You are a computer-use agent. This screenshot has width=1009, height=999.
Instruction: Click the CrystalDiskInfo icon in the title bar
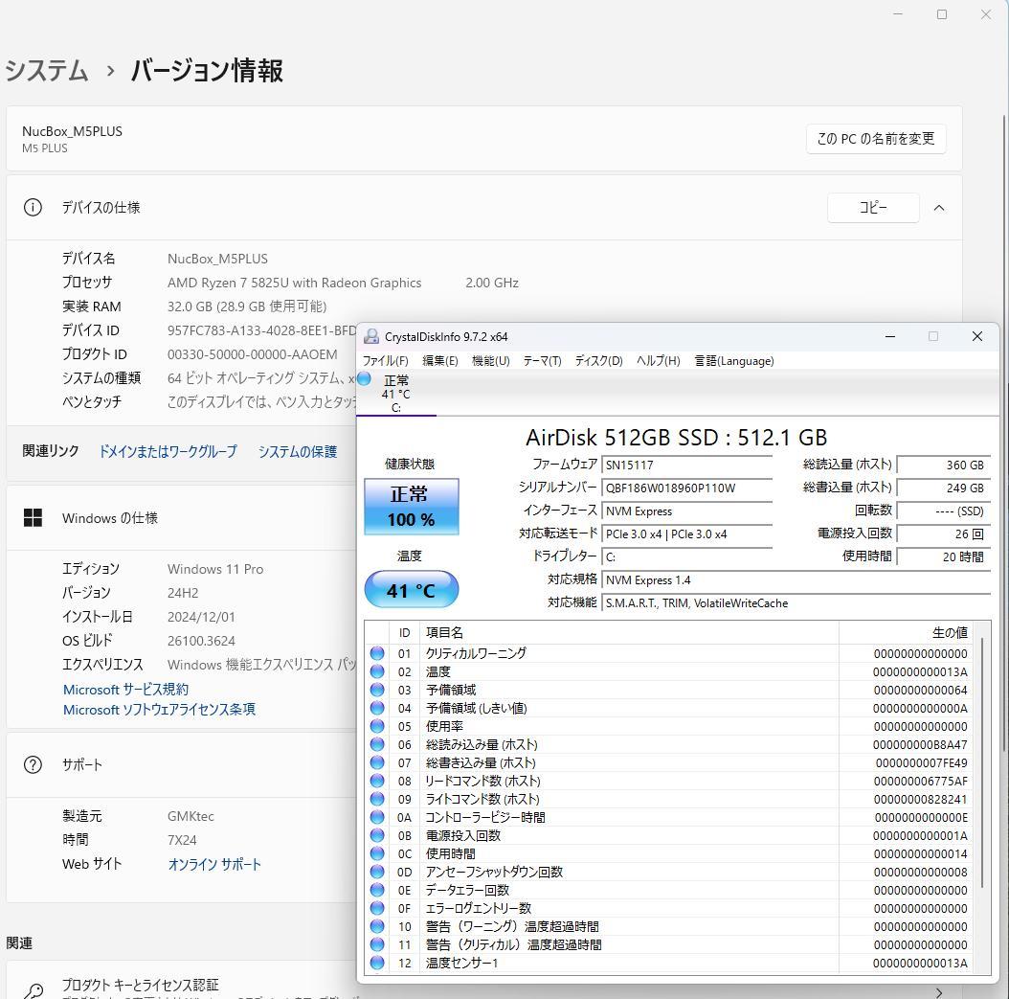pyautogui.click(x=372, y=336)
